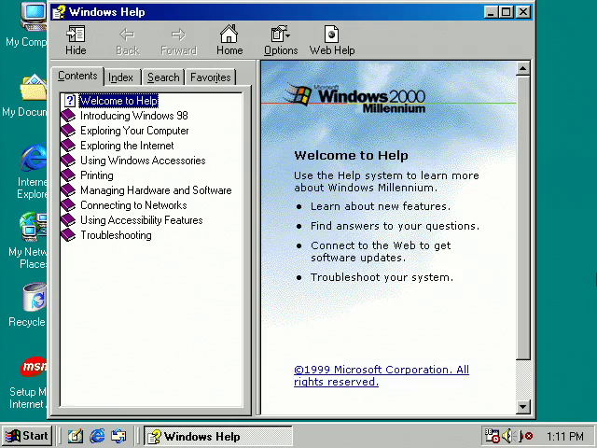Select Introducing Windows 98 text

(x=134, y=116)
